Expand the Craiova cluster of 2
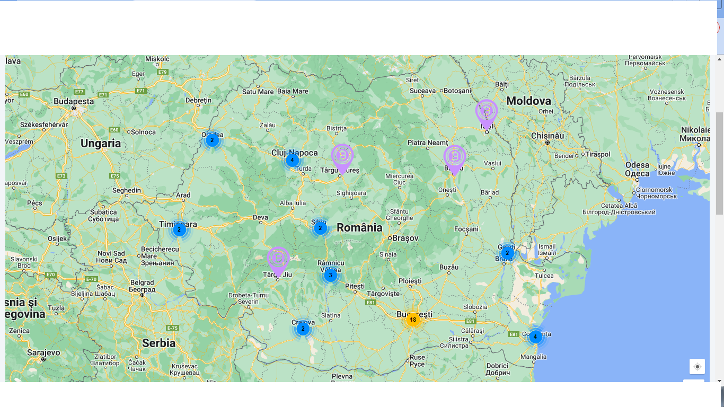The image size is (724, 407). click(x=303, y=329)
